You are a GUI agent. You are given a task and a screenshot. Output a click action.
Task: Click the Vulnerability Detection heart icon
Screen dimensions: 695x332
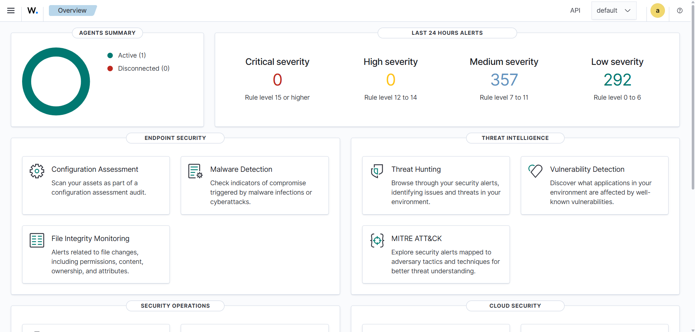coord(535,171)
